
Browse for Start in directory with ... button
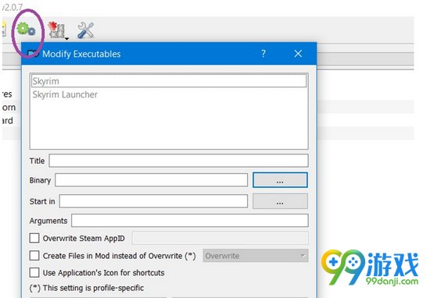tap(280, 201)
